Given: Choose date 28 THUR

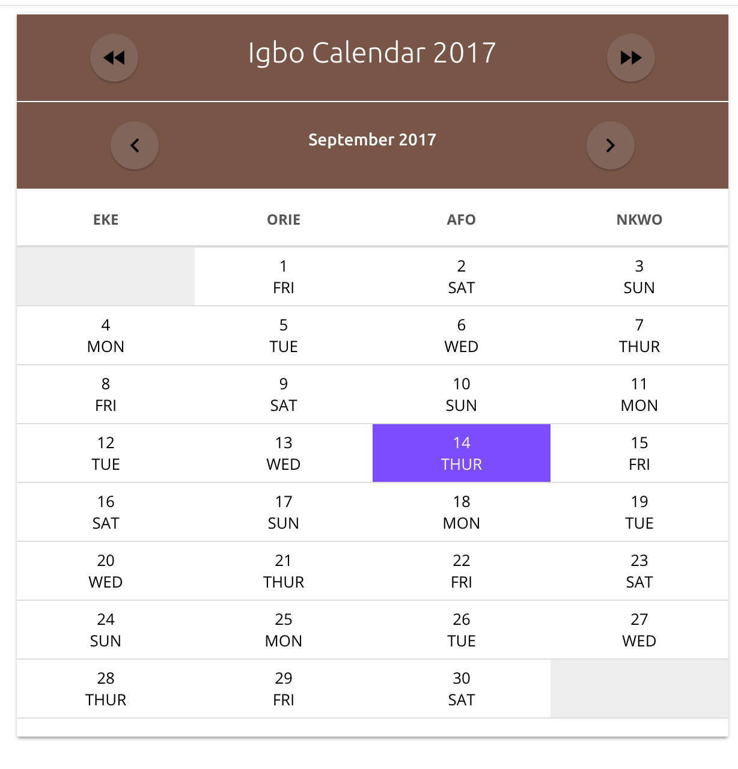Looking at the screenshot, I should 106,689.
